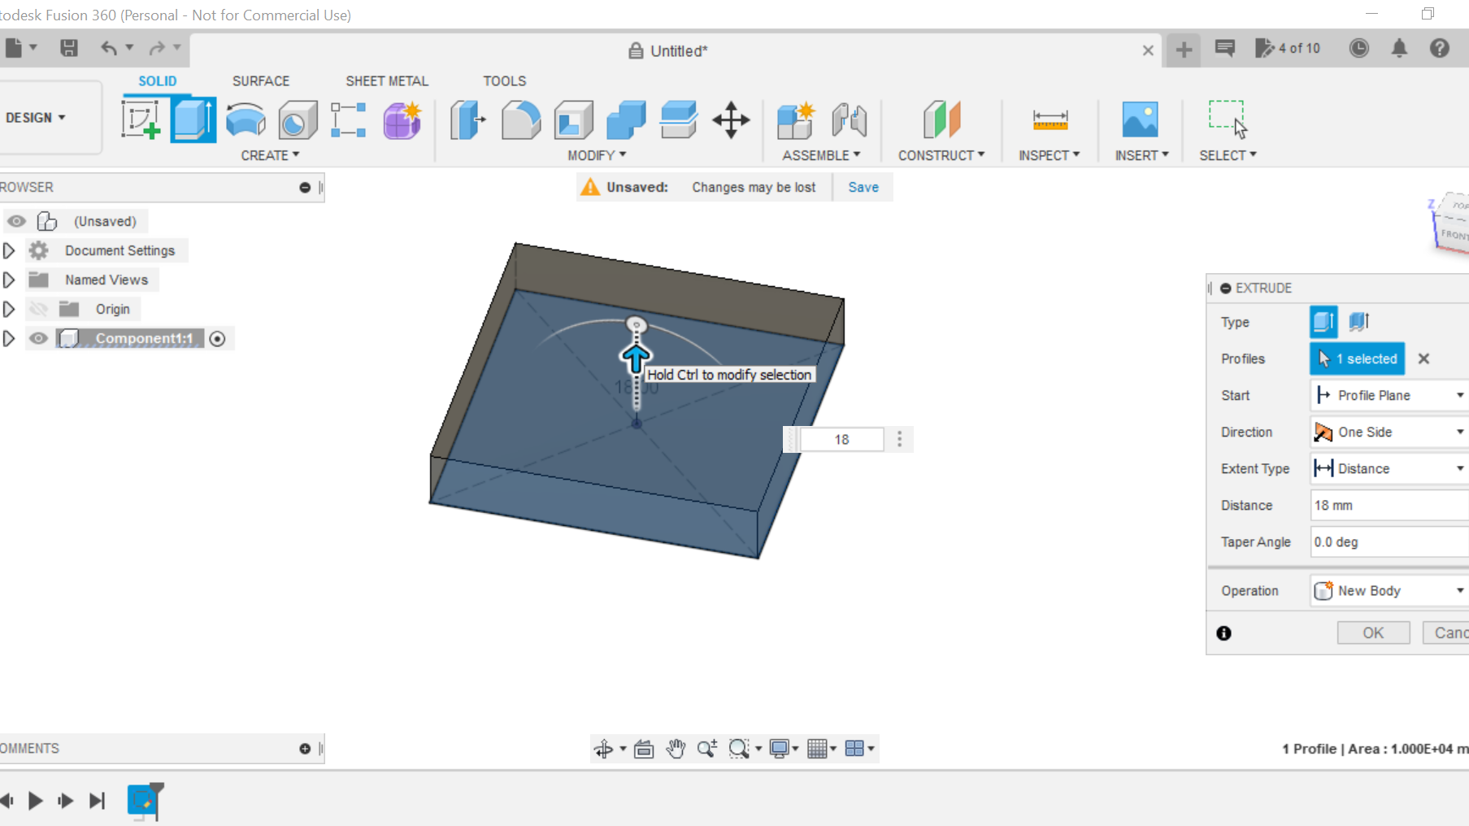
Task: Activate the Hole tool
Action: coord(297,120)
